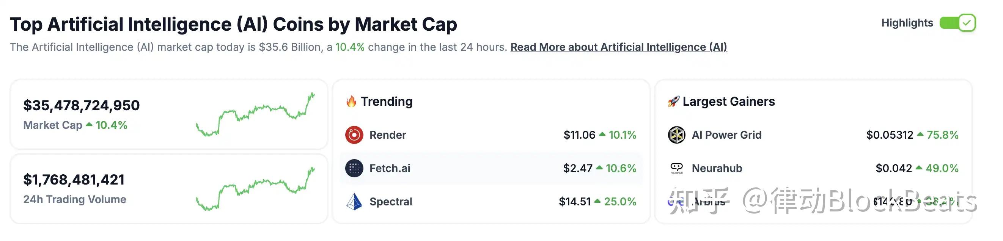Open the AI Power Grid name link
Image resolution: width=1003 pixels, height=241 pixels.
pyautogui.click(x=726, y=135)
